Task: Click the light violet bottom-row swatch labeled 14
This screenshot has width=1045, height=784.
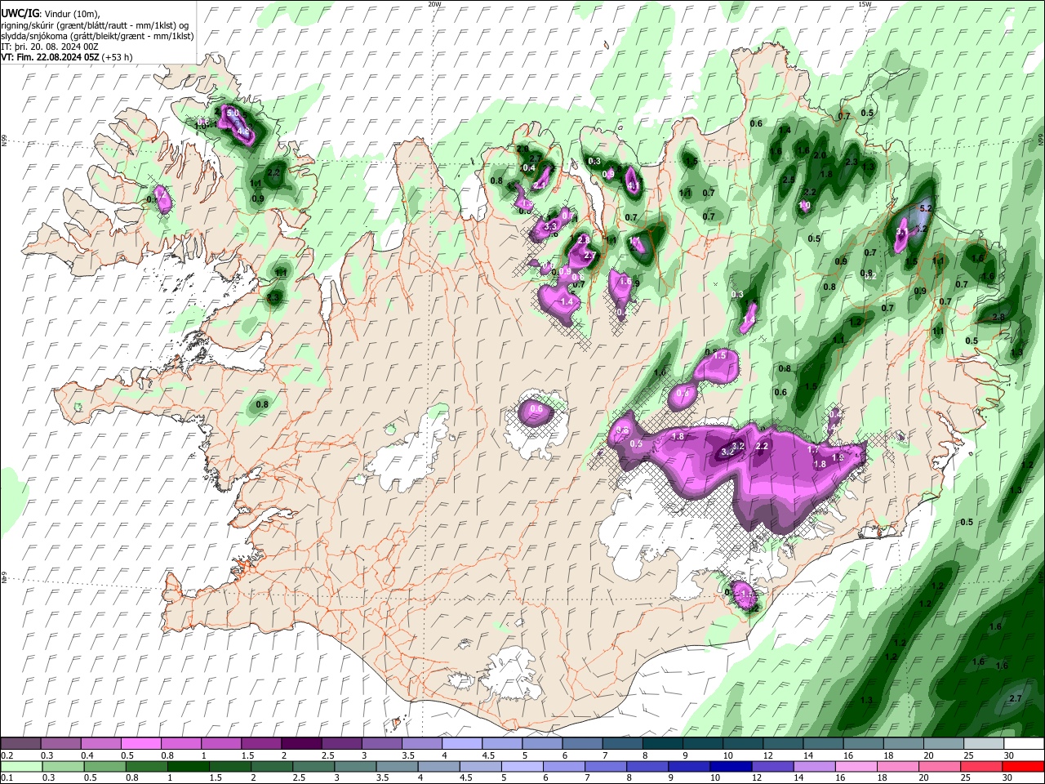Action: coord(814,767)
